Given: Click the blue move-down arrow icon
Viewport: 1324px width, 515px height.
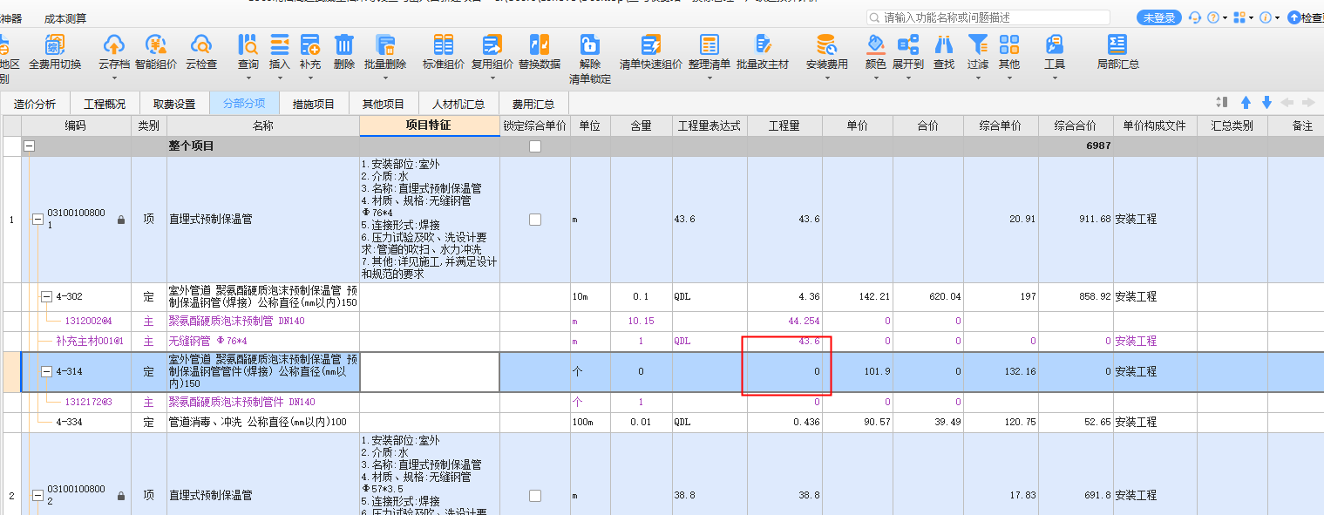Looking at the screenshot, I should [1266, 103].
